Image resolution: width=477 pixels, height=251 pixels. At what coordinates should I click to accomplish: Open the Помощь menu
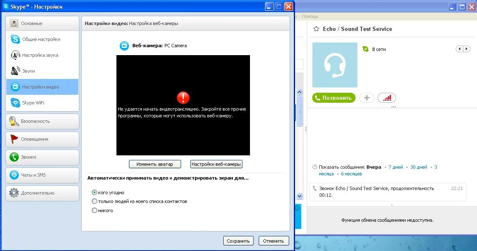coord(310,16)
